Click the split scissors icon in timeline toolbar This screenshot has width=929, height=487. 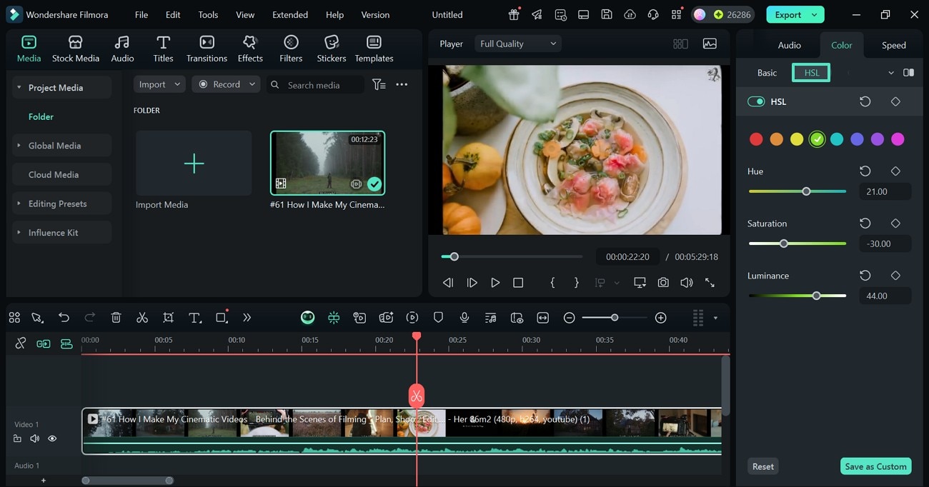[142, 318]
